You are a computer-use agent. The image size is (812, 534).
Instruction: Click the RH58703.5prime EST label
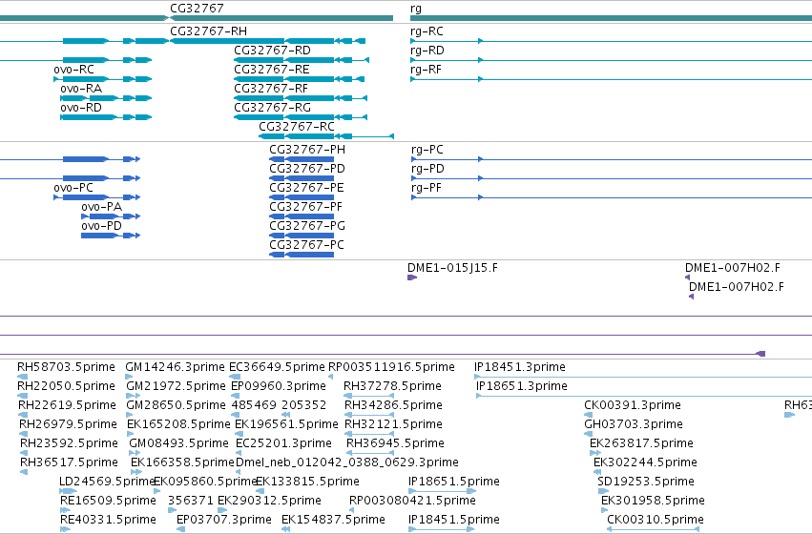tap(66, 367)
